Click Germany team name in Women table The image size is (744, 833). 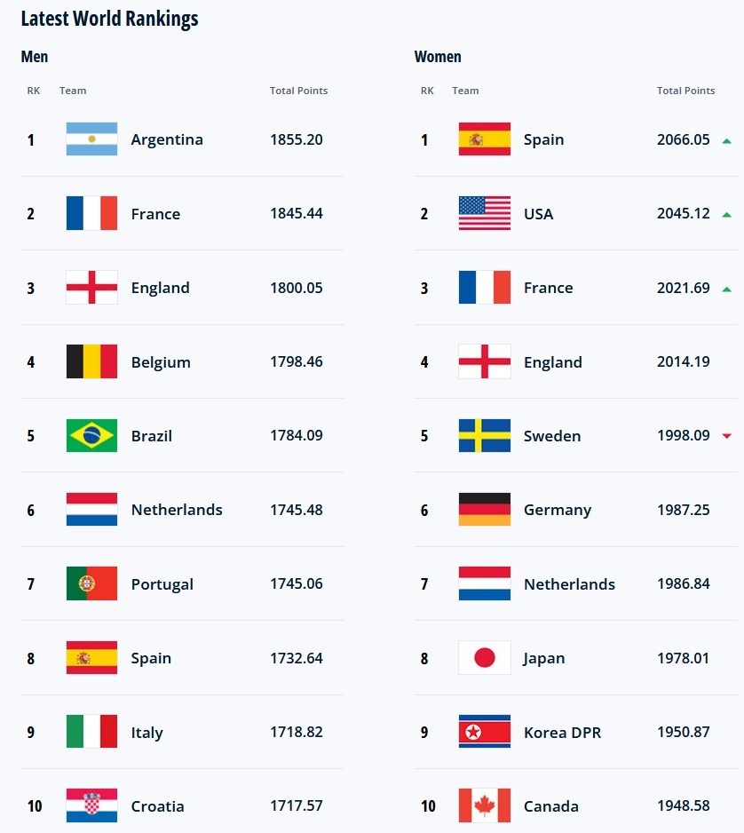click(558, 510)
